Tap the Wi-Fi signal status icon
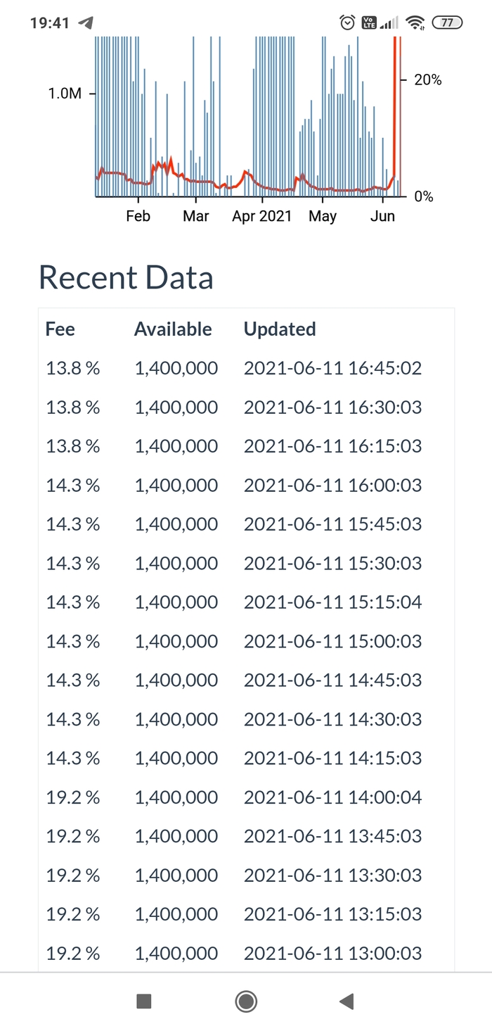 (x=415, y=23)
